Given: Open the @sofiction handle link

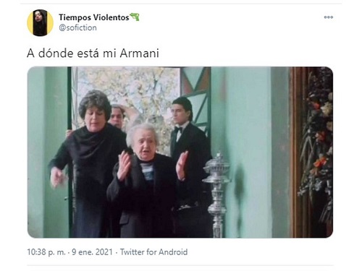Looking at the screenshot, I should pyautogui.click(x=77, y=27).
